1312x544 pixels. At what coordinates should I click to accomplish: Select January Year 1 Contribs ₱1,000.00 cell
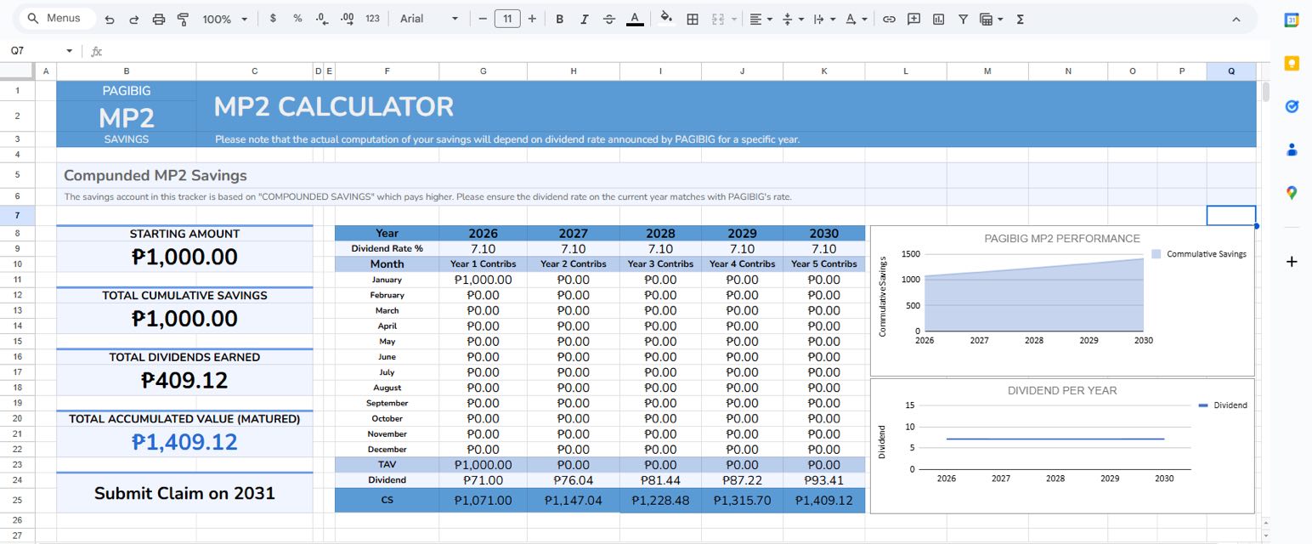coord(484,280)
